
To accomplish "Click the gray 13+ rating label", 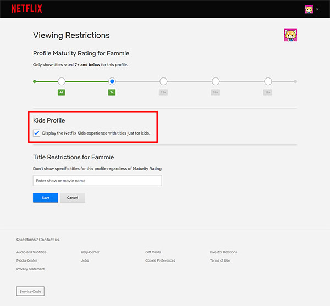I will click(x=163, y=92).
